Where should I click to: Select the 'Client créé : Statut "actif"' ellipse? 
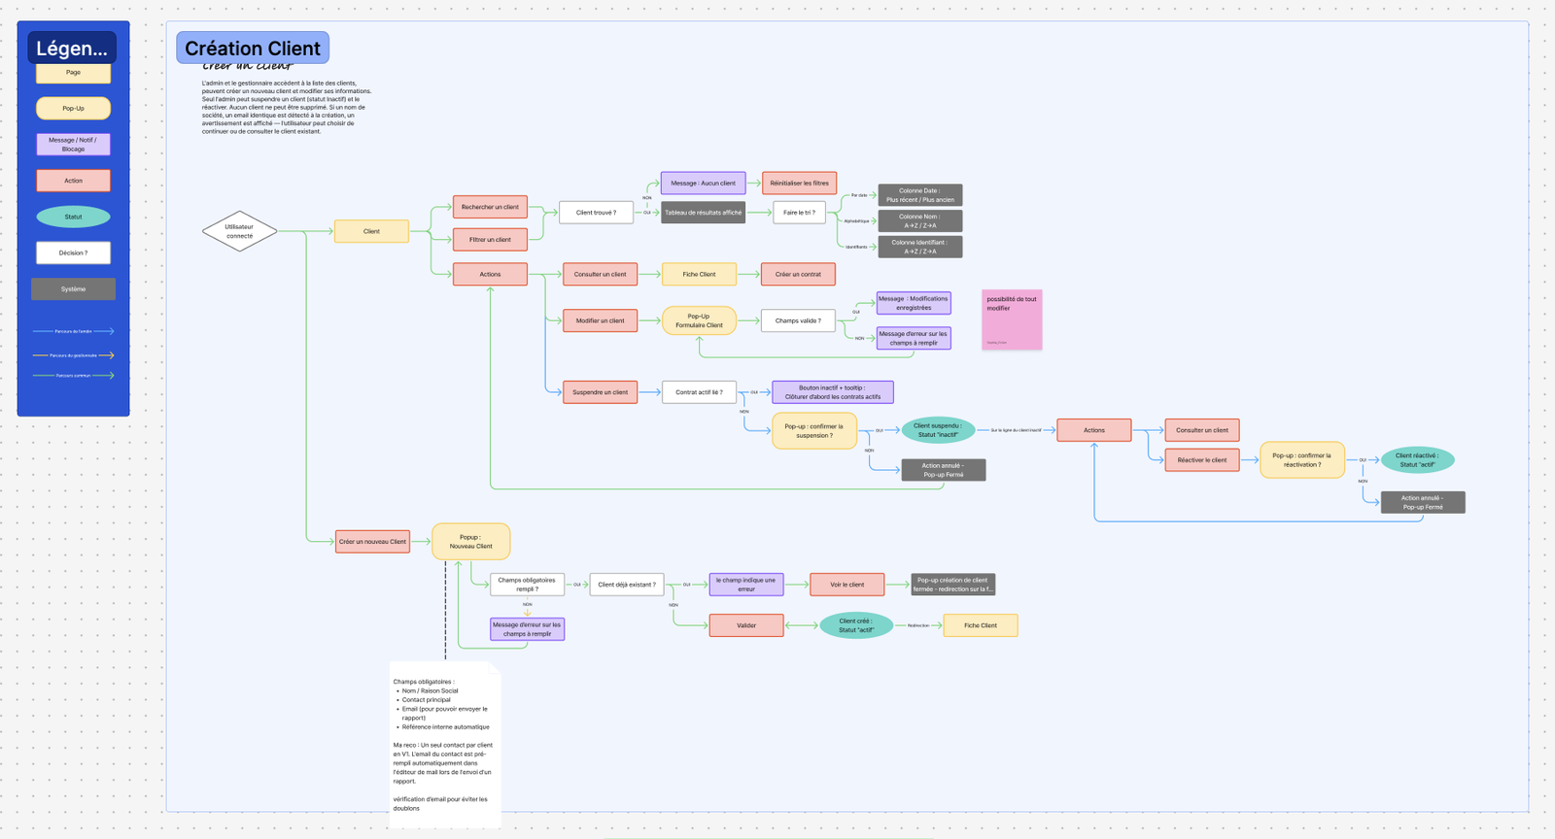tap(856, 625)
